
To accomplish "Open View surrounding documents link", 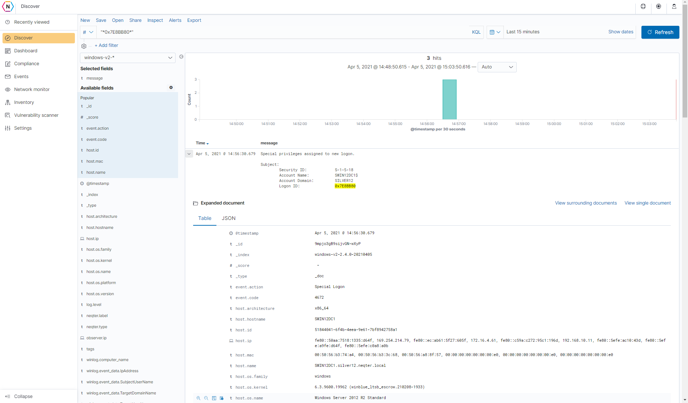I will tap(586, 203).
